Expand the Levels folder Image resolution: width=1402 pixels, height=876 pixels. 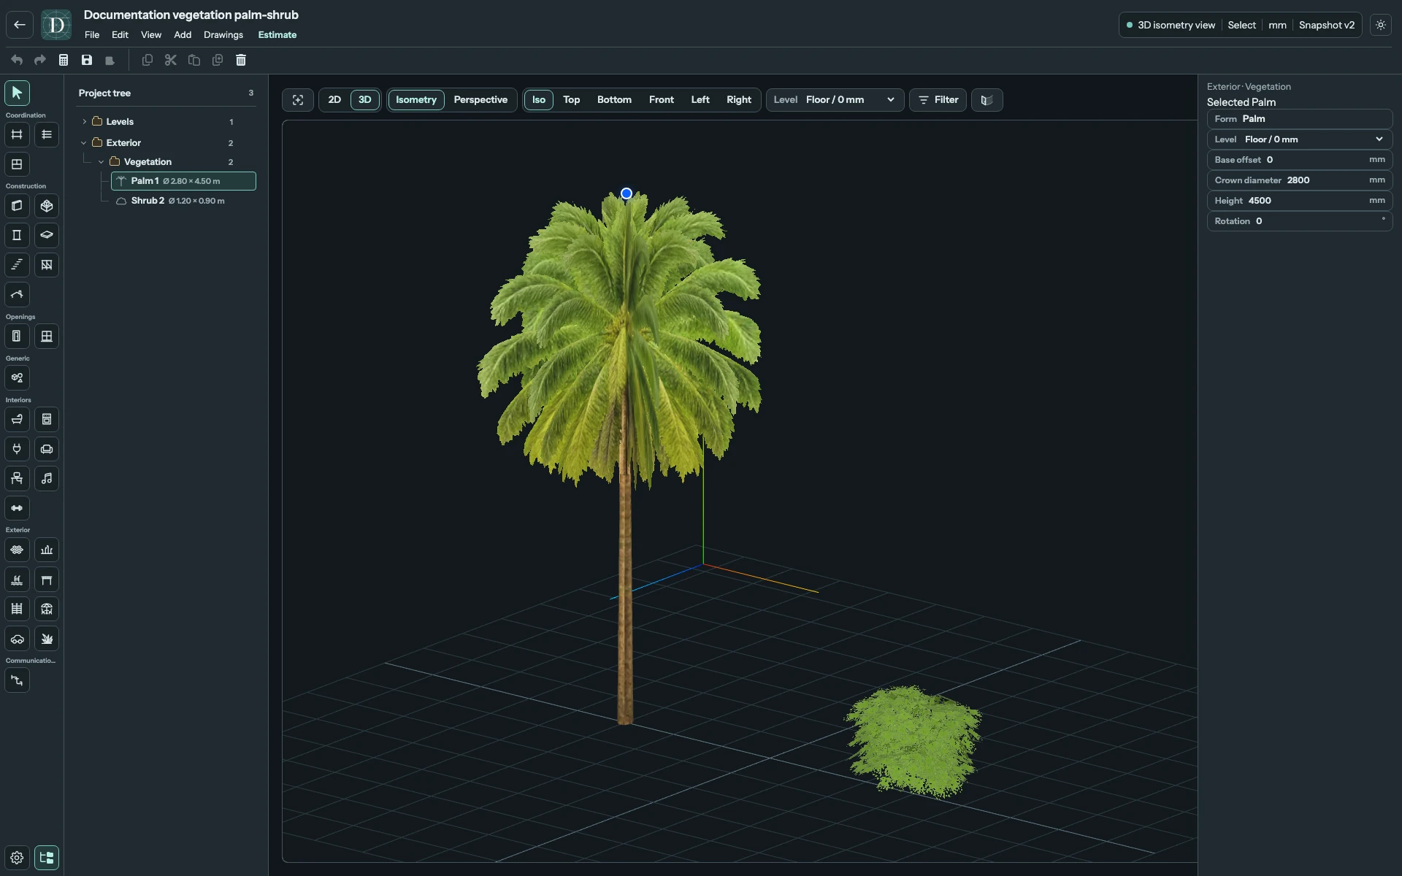pyautogui.click(x=85, y=122)
